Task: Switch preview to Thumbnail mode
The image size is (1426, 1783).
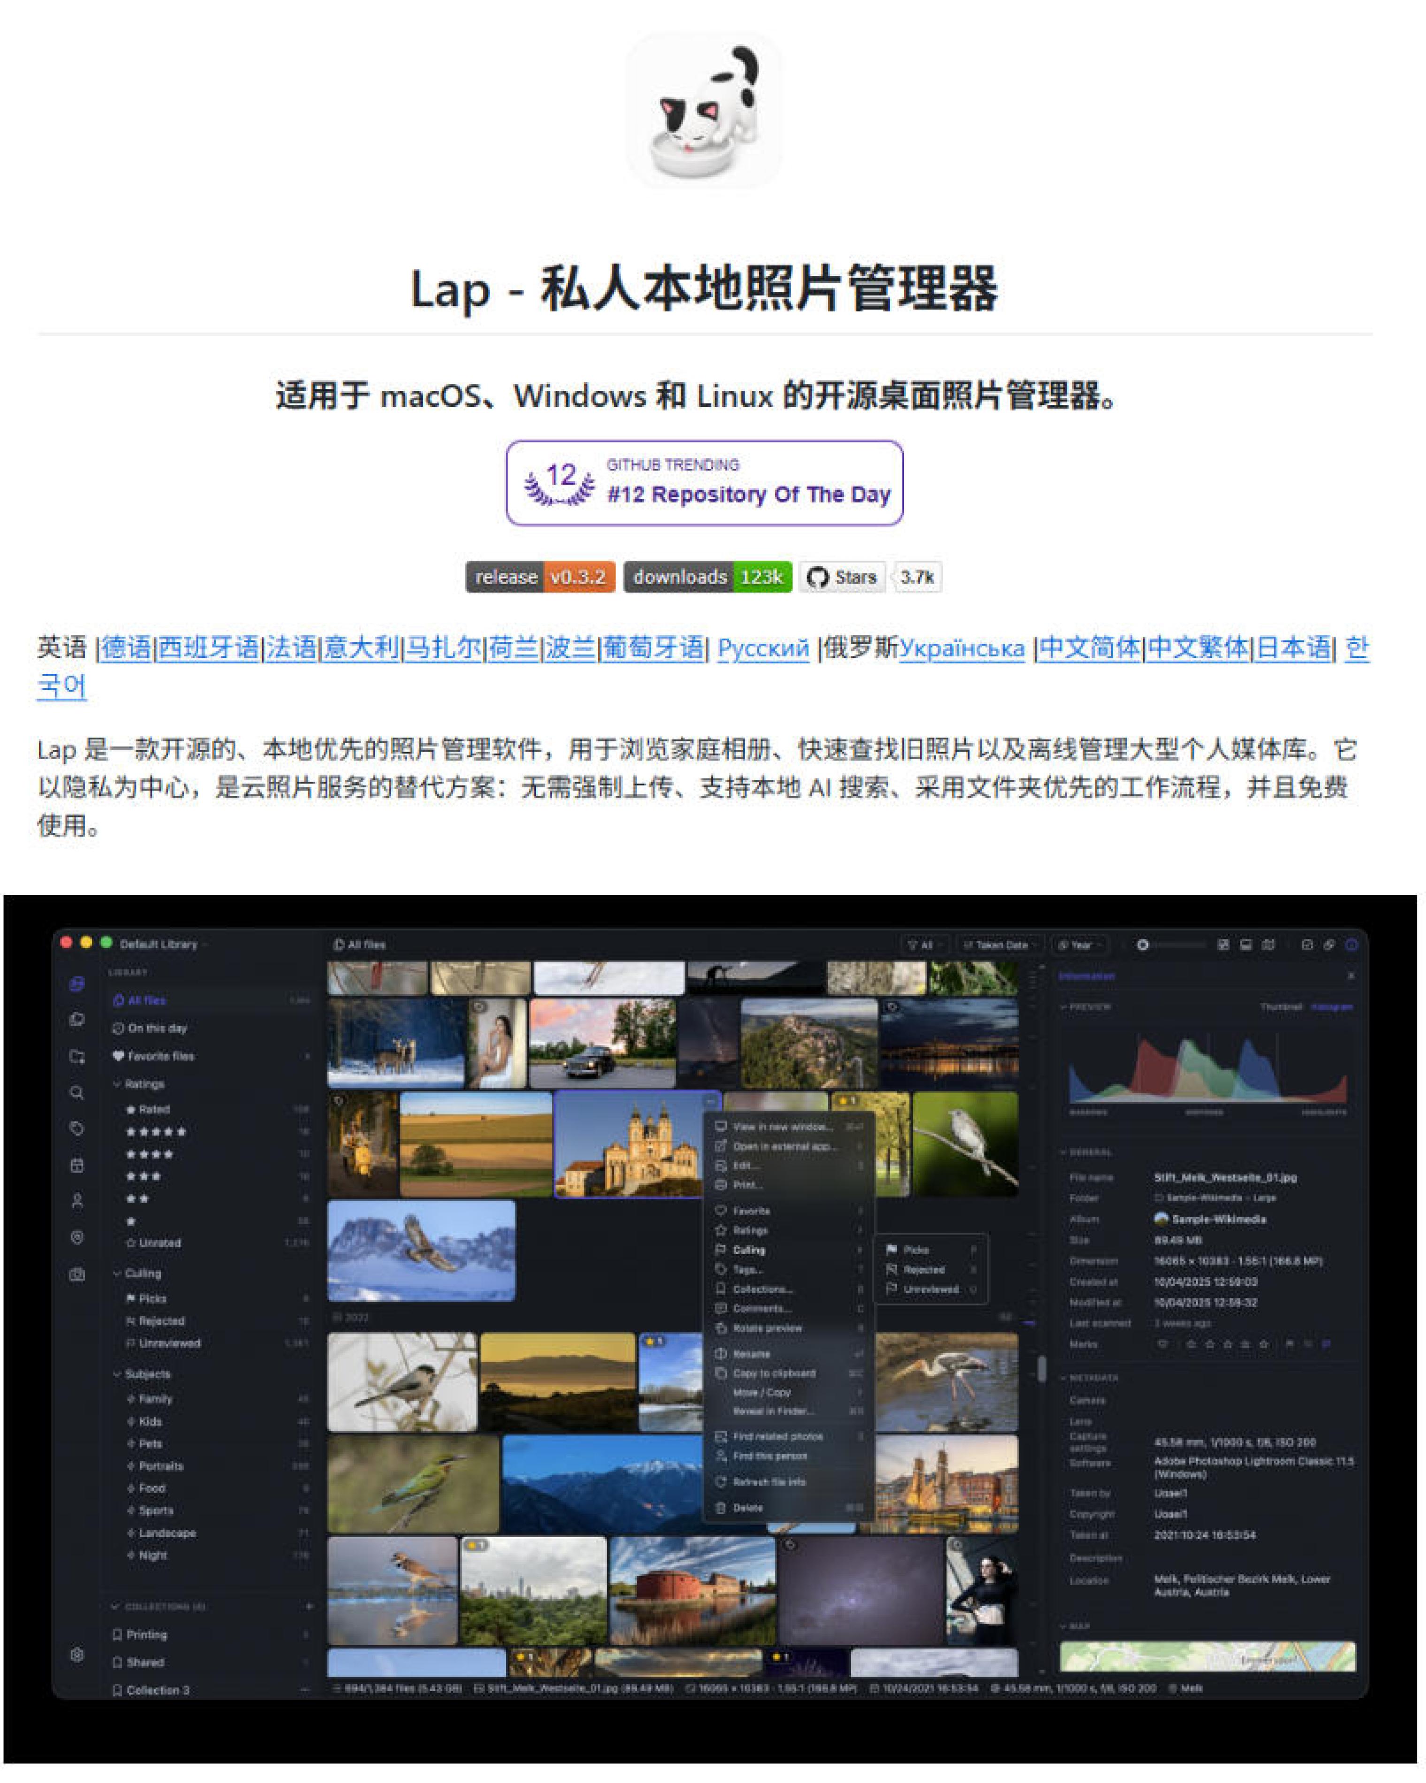Action: 1280,1007
